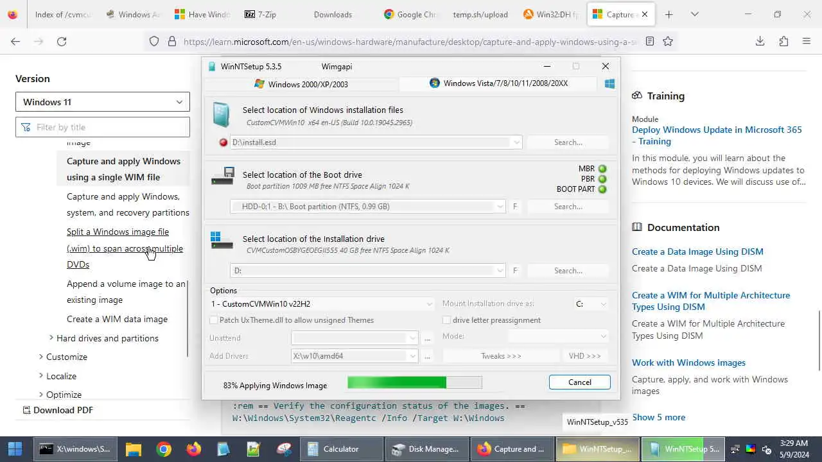Click the browser address bar URL
The image size is (822, 462).
(410, 42)
